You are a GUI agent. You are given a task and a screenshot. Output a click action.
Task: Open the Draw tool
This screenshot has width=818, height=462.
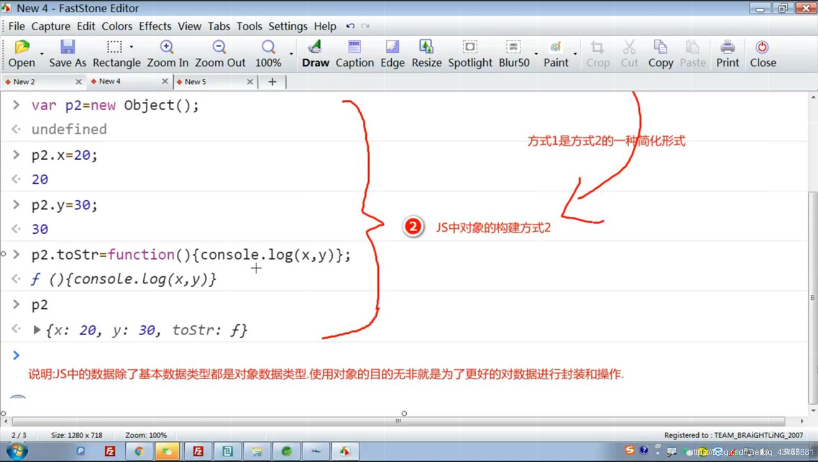315,54
